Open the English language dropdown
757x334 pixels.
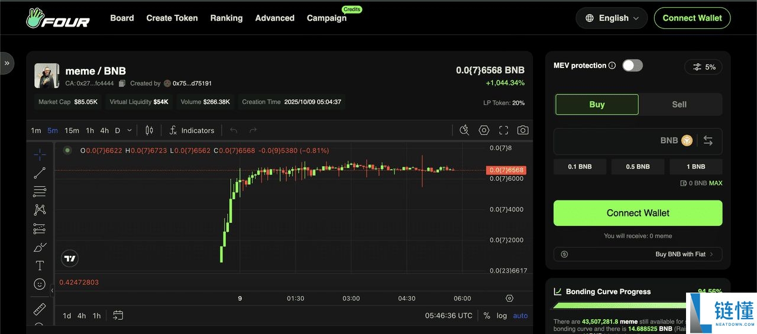(612, 18)
